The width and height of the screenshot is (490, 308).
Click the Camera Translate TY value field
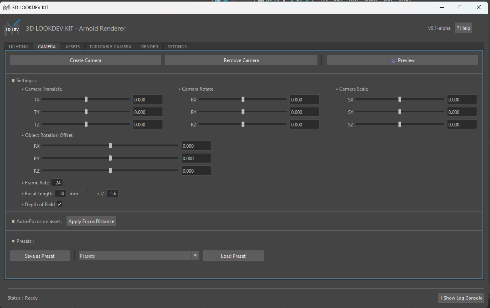click(x=148, y=112)
